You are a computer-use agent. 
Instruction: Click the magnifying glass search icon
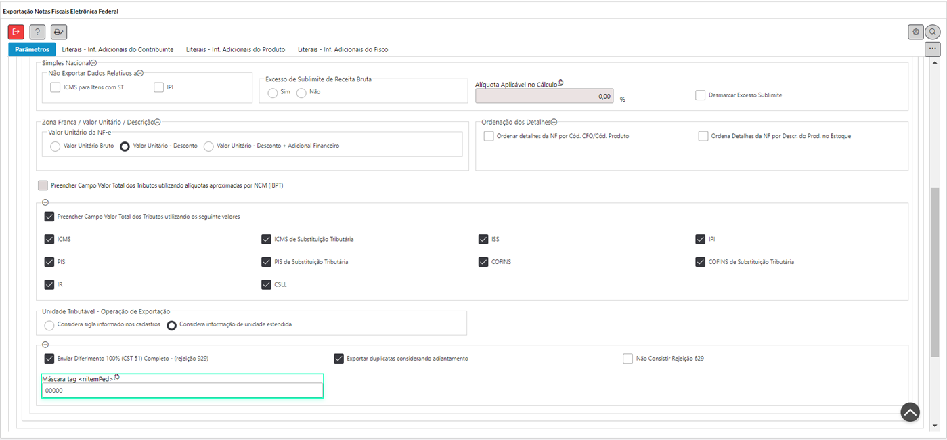[933, 32]
